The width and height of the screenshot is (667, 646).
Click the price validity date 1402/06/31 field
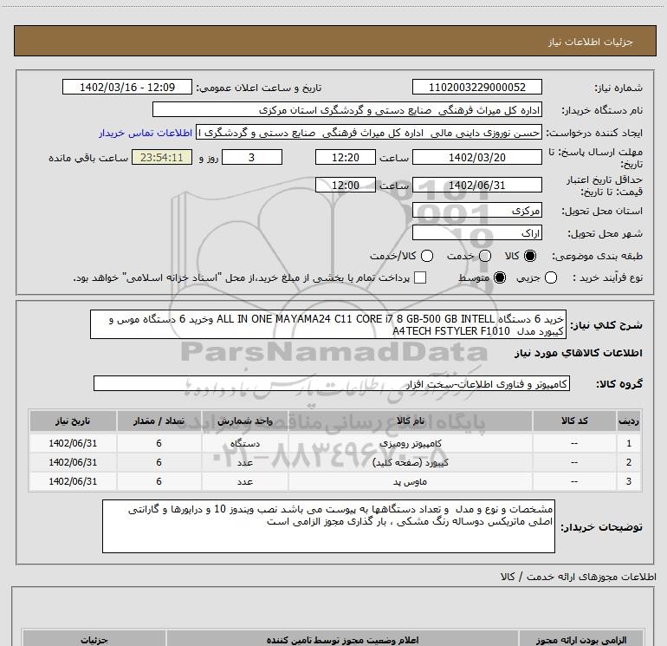[x=476, y=185]
